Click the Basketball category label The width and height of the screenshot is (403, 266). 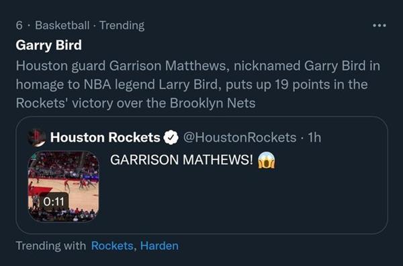click(62, 26)
